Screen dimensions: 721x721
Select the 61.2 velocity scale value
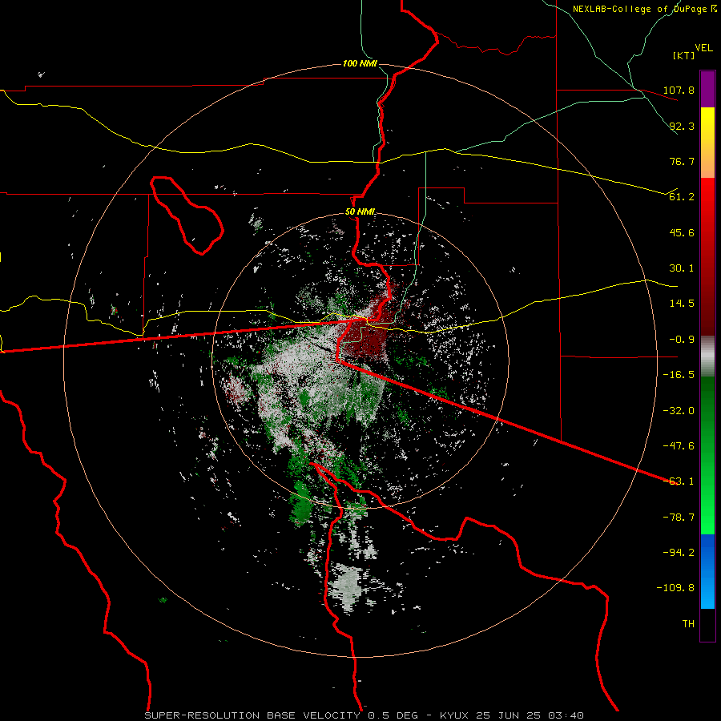[682, 197]
